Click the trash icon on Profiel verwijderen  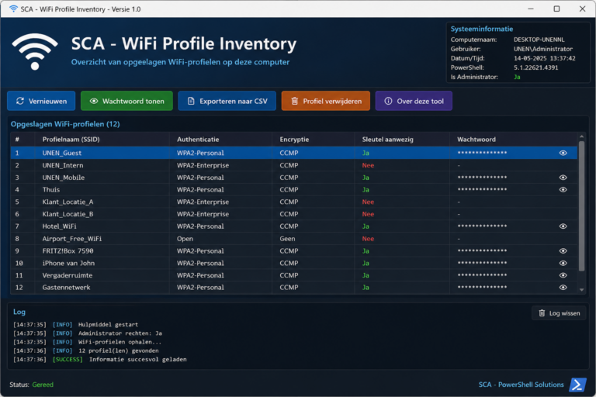[x=295, y=101]
